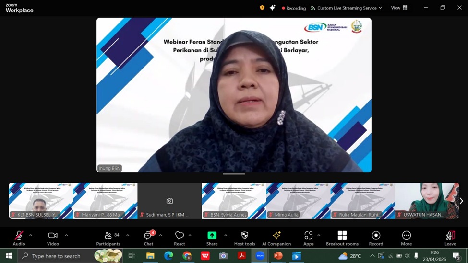Toggle the camera with the Video button
Screen dimensions: 468x263
(x=53, y=238)
